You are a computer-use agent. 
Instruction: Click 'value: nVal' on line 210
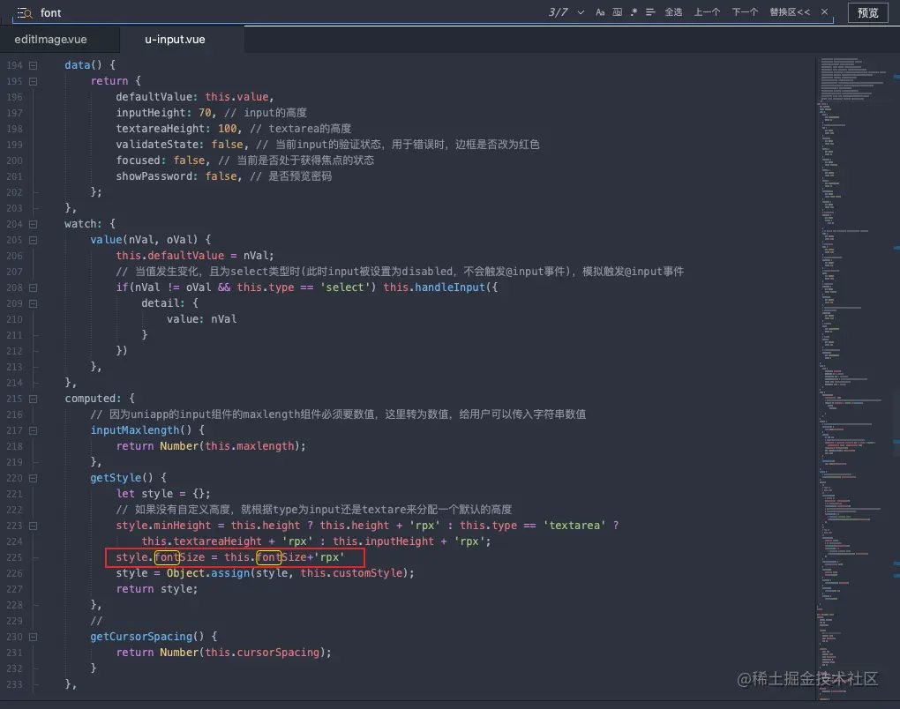coord(201,319)
